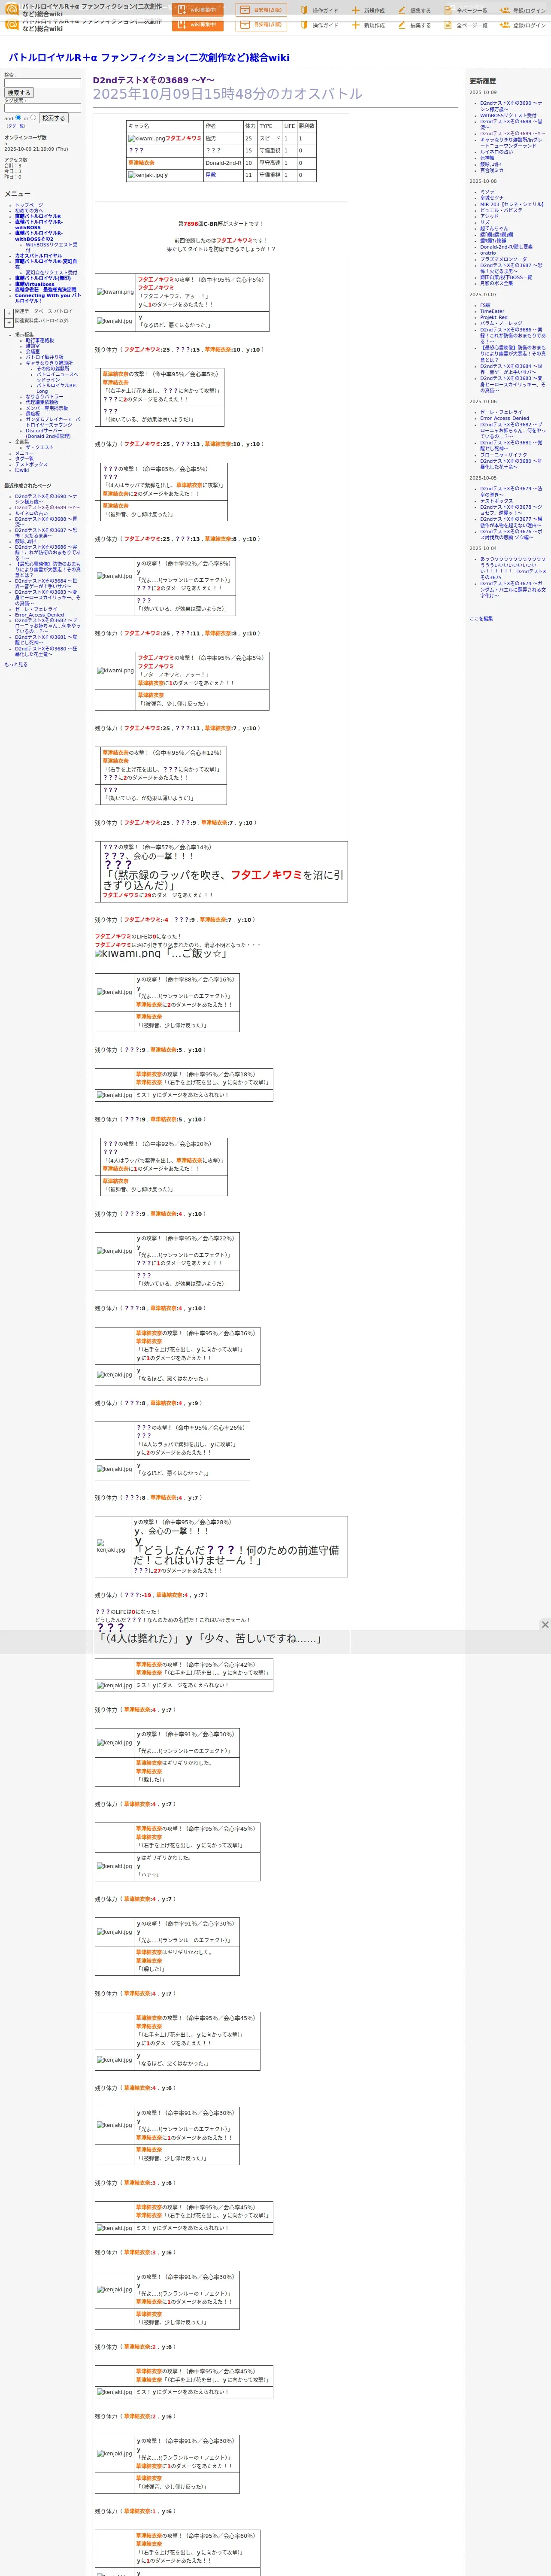Open なりきりバトラー in the left menu
Image resolution: width=551 pixels, height=2576 pixels.
click(x=44, y=397)
